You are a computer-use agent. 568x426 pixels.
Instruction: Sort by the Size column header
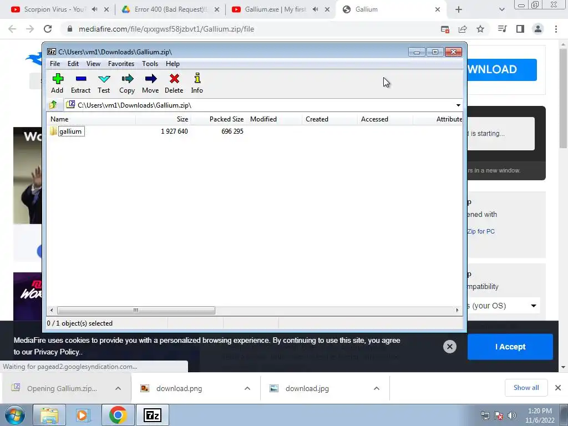click(164, 119)
